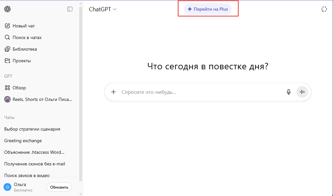Click the sidebar vertical scrollbar thumb
Image resolution: width=333 pixels, height=196 pixels.
[x=81, y=94]
